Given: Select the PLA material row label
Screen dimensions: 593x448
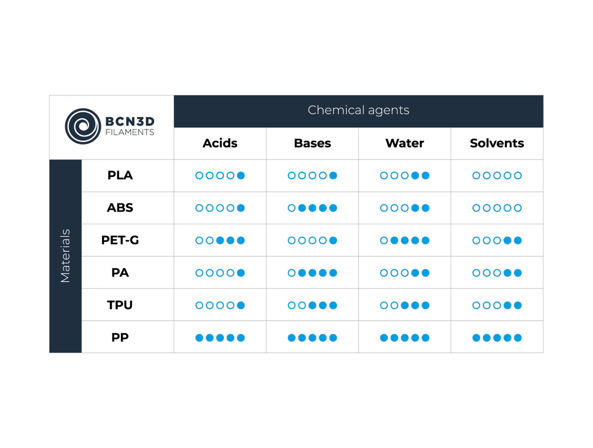Looking at the screenshot, I should tap(120, 175).
